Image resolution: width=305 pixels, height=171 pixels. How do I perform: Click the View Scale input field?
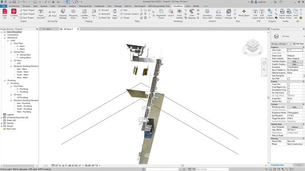[x=295, y=50]
